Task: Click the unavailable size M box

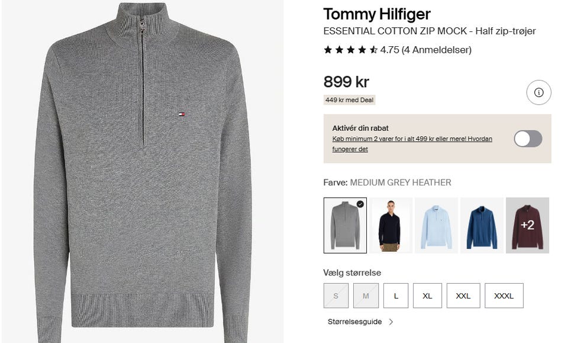Action: [366, 296]
